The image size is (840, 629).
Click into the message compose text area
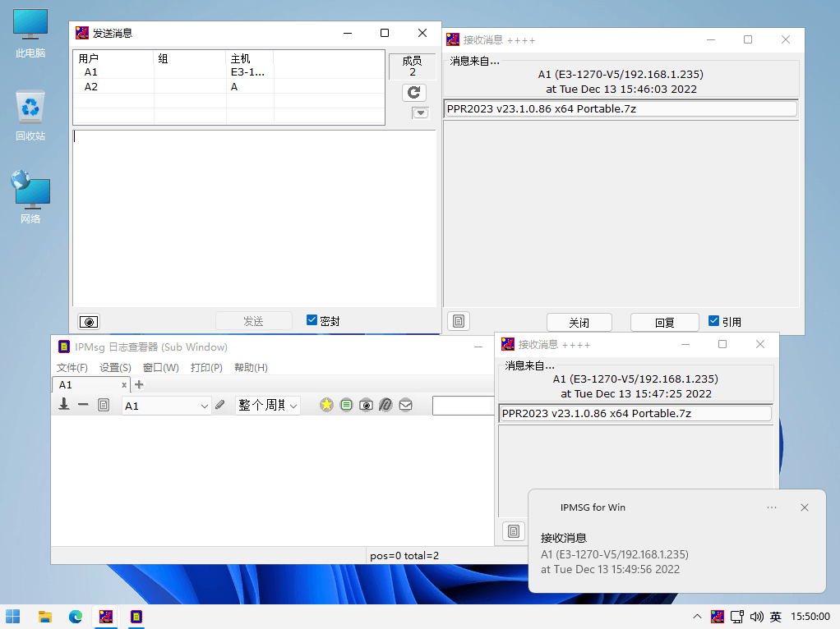pos(255,218)
